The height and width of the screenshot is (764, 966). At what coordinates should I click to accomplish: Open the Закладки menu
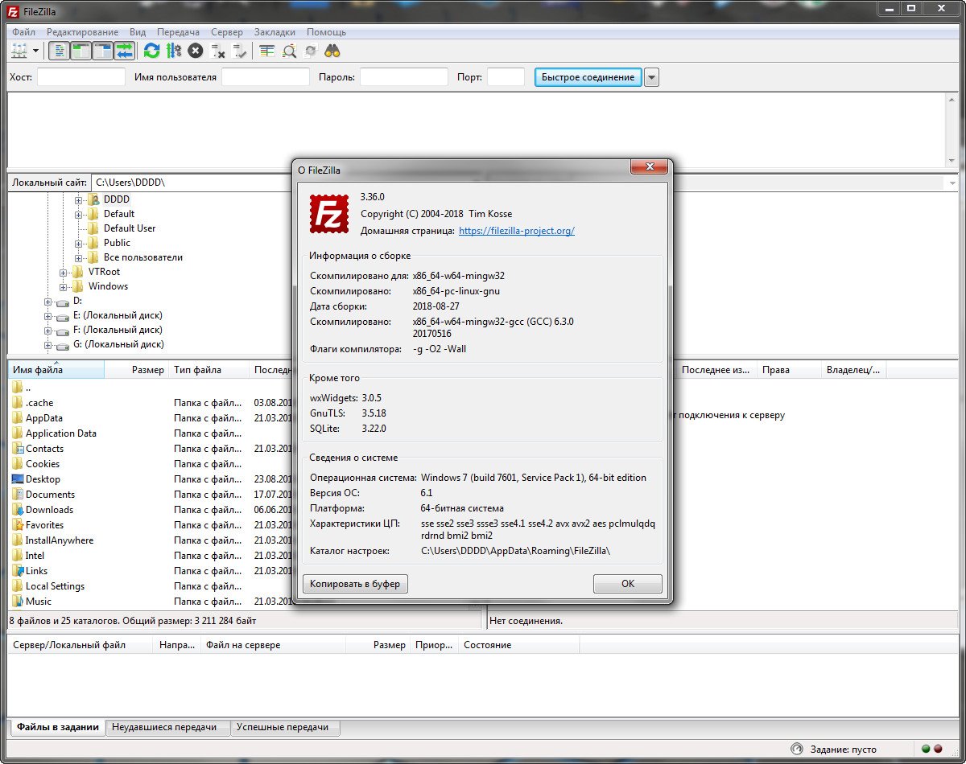pyautogui.click(x=275, y=32)
